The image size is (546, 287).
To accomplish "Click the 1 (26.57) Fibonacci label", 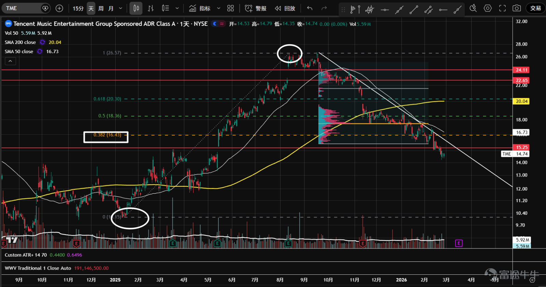I will (x=112, y=53).
